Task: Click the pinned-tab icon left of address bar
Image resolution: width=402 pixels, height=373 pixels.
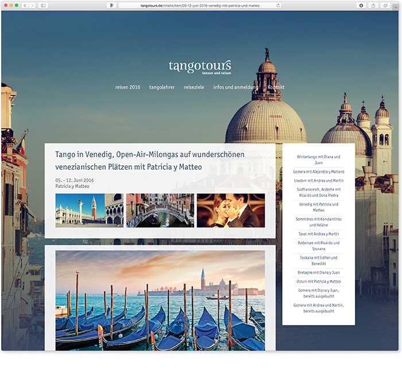Action: click(111, 5)
